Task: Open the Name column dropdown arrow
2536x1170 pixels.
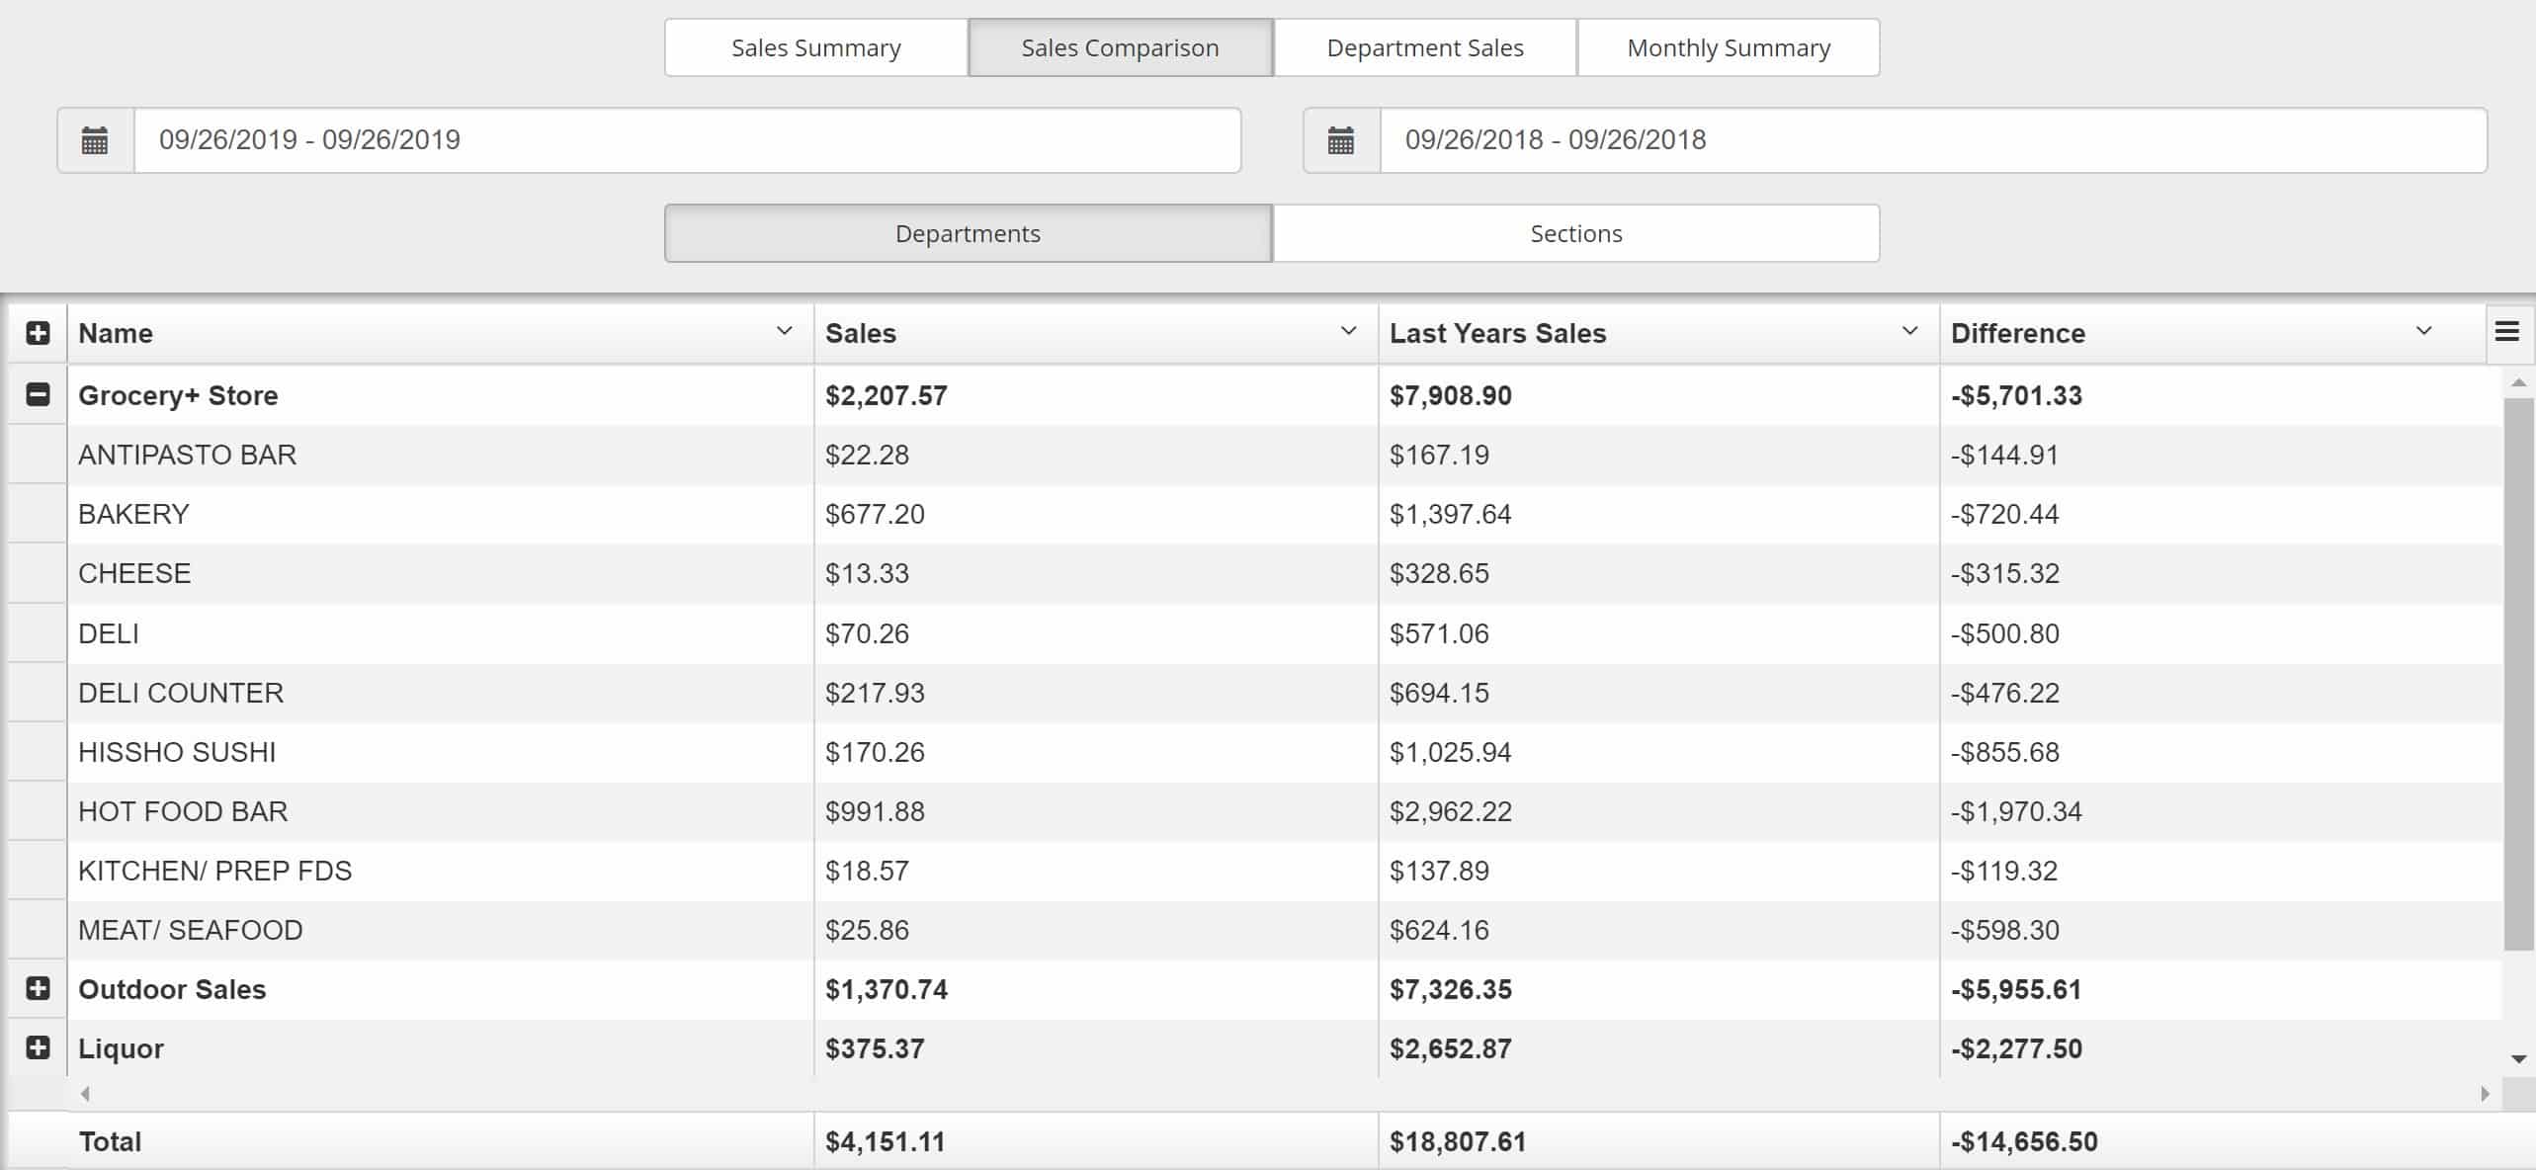Action: [x=784, y=331]
